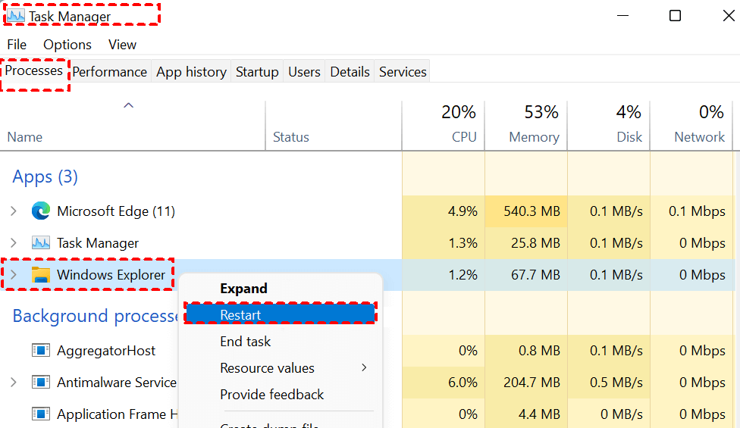Open the Options menu
This screenshot has height=428, width=740.
(x=67, y=45)
